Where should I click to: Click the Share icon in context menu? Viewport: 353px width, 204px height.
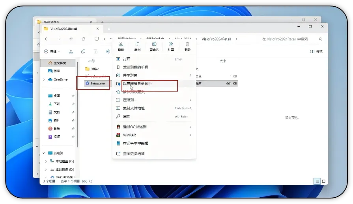[171, 44]
